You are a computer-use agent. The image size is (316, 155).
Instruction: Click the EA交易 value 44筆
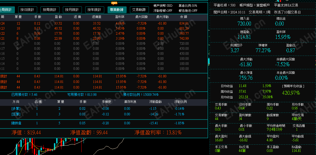point(243,151)
